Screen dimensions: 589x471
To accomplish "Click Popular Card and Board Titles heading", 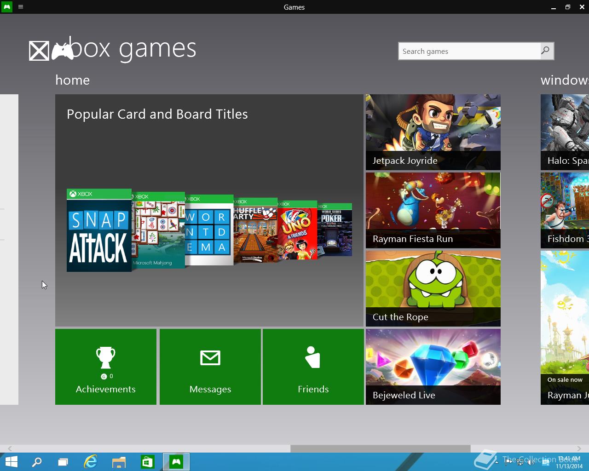I will pos(157,114).
